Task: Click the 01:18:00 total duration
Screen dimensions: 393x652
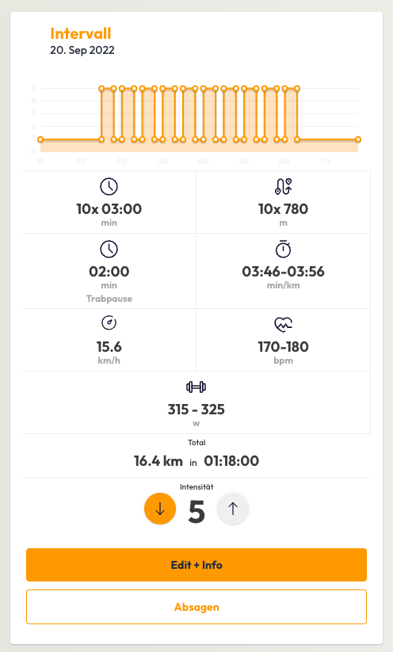Action: [231, 461]
